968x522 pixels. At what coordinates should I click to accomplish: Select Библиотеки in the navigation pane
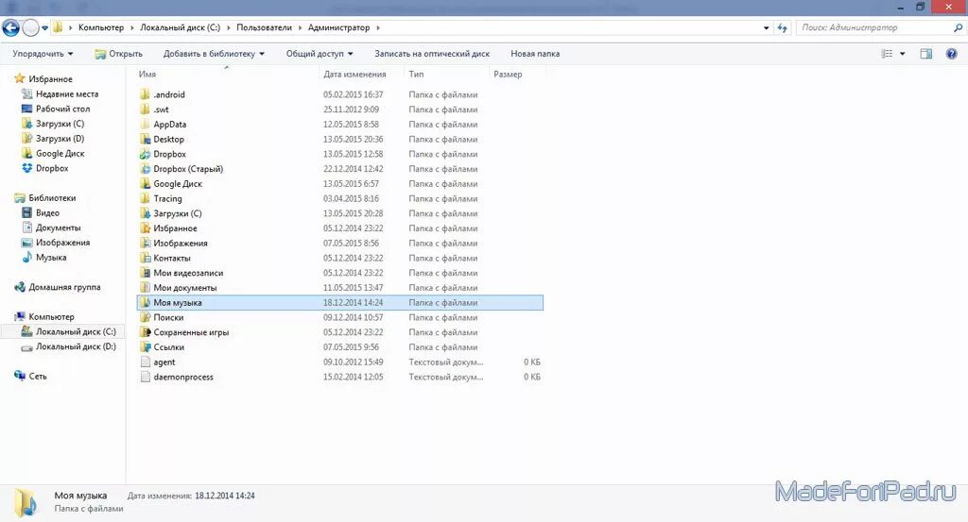[x=44, y=198]
